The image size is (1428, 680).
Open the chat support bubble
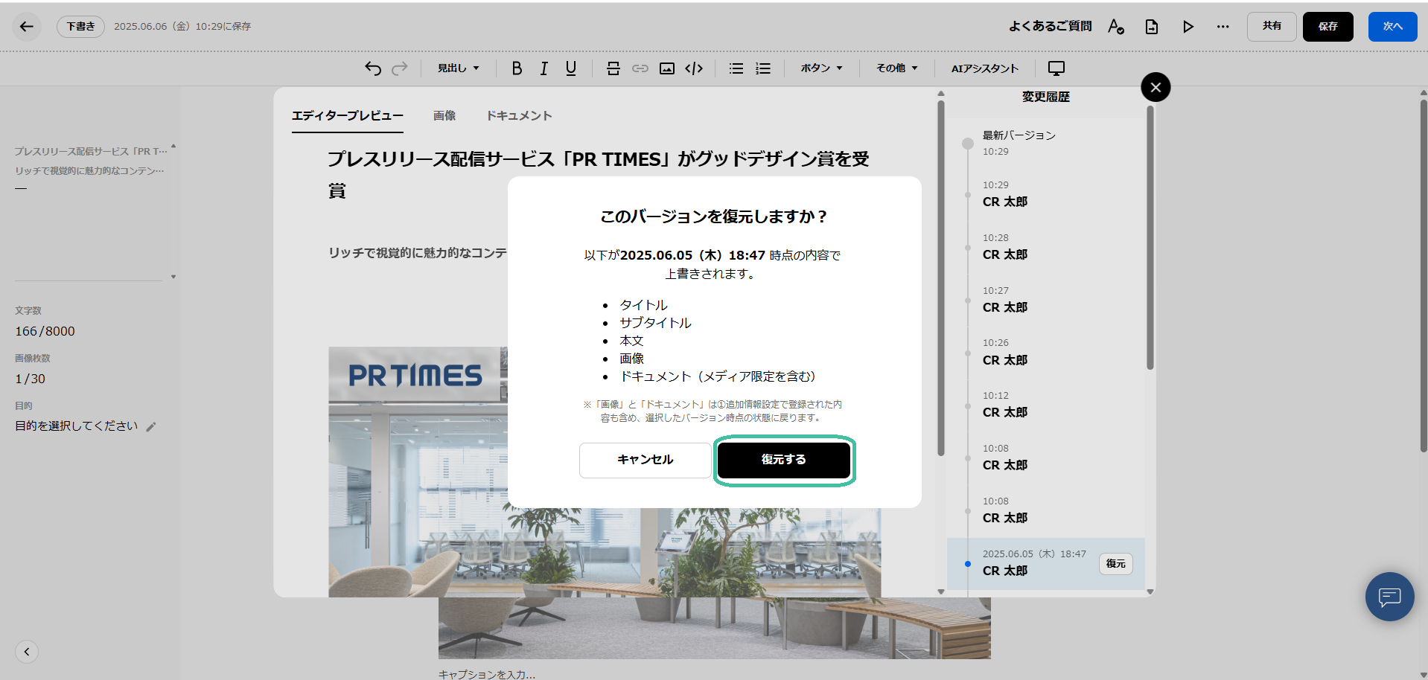tap(1389, 597)
